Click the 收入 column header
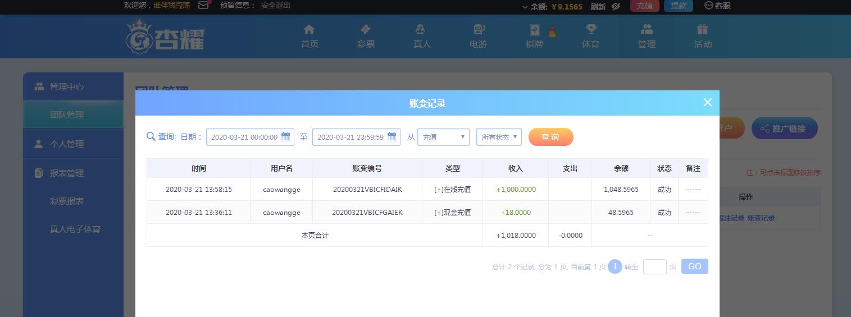 515,168
